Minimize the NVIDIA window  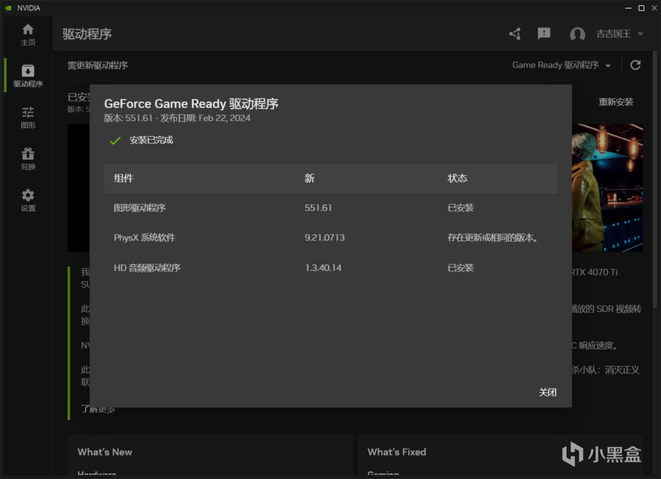point(628,8)
